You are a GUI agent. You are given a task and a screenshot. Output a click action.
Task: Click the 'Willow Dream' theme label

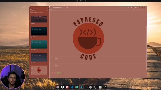coord(34,50)
